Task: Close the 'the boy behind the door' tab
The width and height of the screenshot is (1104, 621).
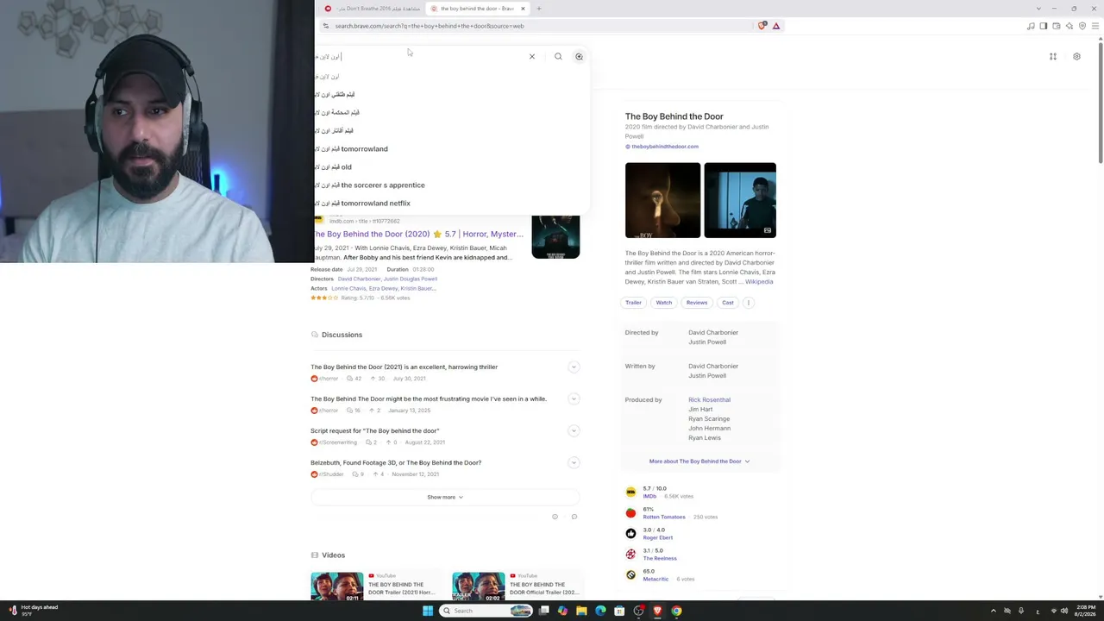Action: point(523,9)
